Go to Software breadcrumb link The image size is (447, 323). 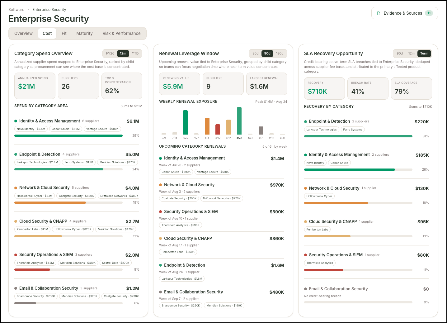click(16, 10)
